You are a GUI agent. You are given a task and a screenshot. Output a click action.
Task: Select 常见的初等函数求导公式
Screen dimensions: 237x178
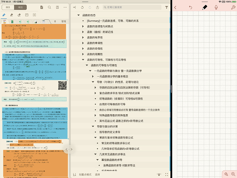[x=116, y=143]
